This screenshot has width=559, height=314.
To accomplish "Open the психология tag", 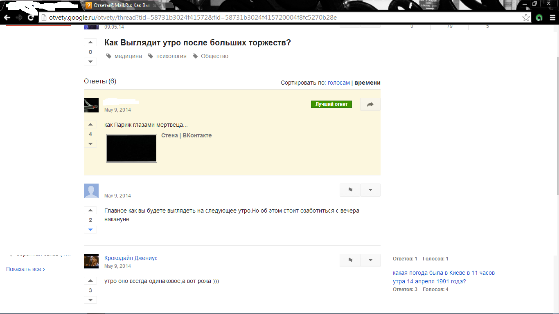I will click(171, 56).
